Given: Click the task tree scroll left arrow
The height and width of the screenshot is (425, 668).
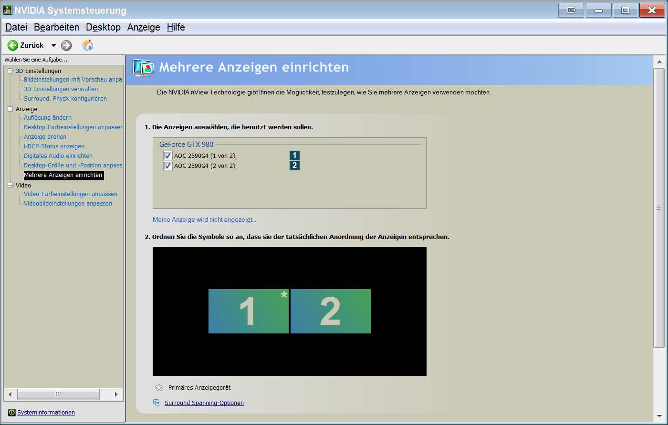Looking at the screenshot, I should click(x=10, y=394).
